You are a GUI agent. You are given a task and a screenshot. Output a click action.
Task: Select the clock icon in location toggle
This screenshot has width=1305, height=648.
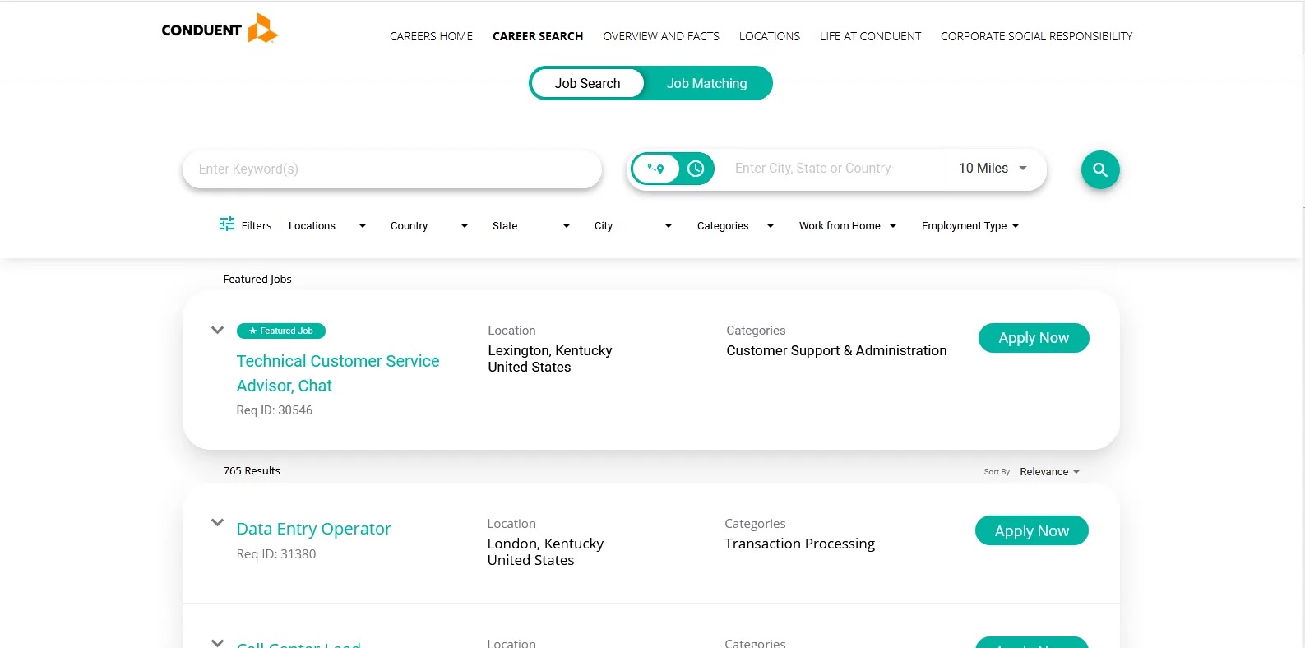point(696,169)
